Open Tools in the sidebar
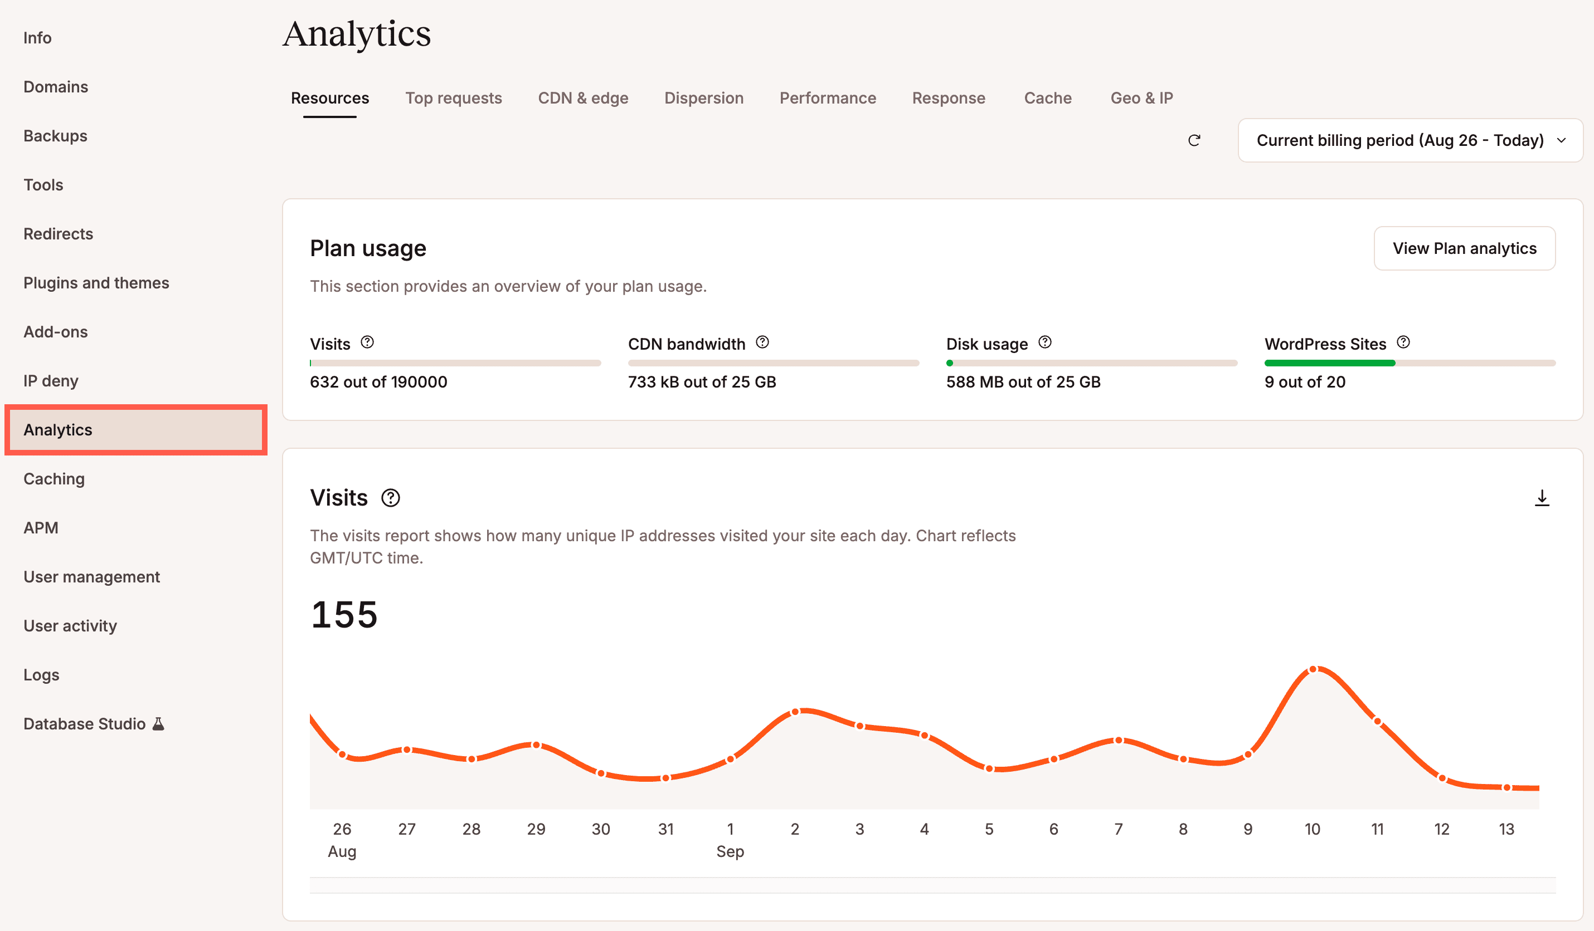This screenshot has width=1594, height=931. click(43, 184)
